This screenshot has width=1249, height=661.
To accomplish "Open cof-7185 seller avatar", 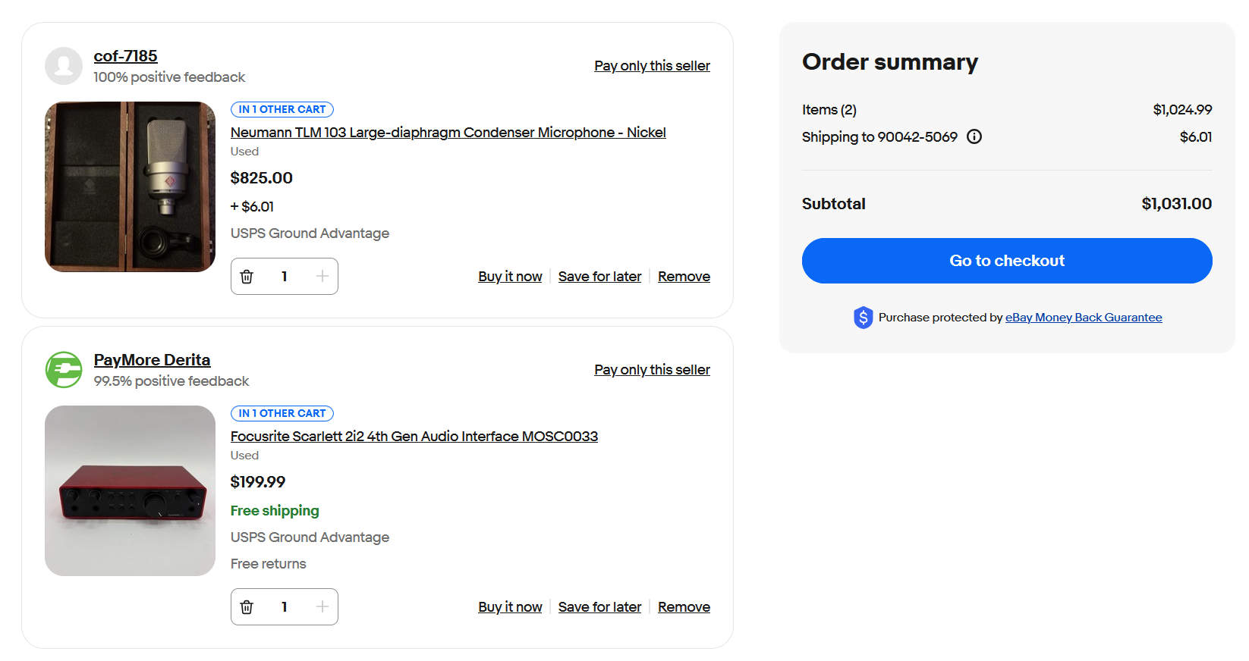I will (64, 66).
